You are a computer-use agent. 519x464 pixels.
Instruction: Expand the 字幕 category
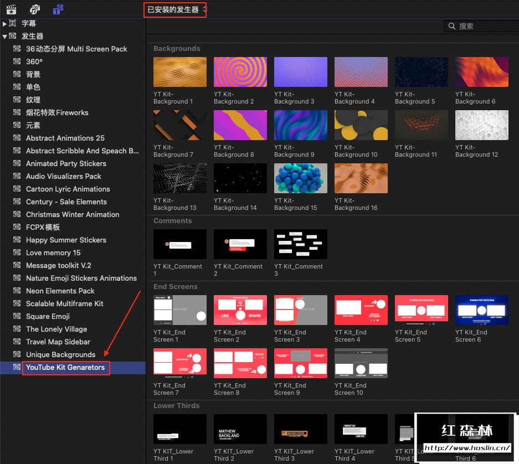point(4,23)
